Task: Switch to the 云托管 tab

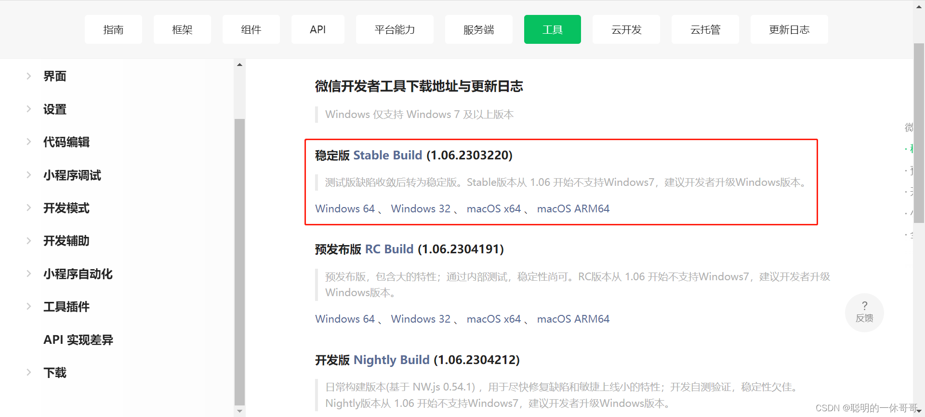Action: [x=705, y=29]
